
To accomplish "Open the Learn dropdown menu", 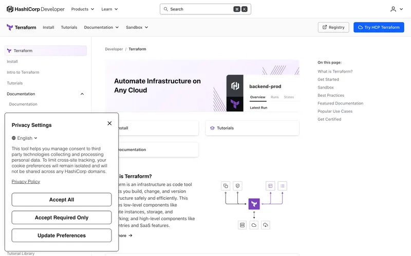I will 109,9.
